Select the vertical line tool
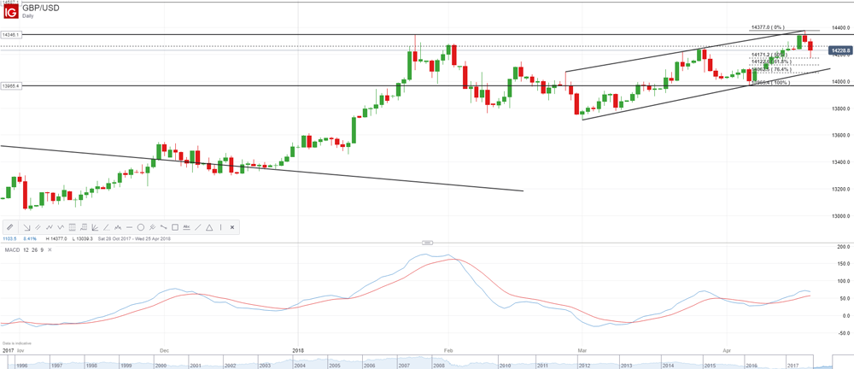The image size is (854, 369). 220,227
